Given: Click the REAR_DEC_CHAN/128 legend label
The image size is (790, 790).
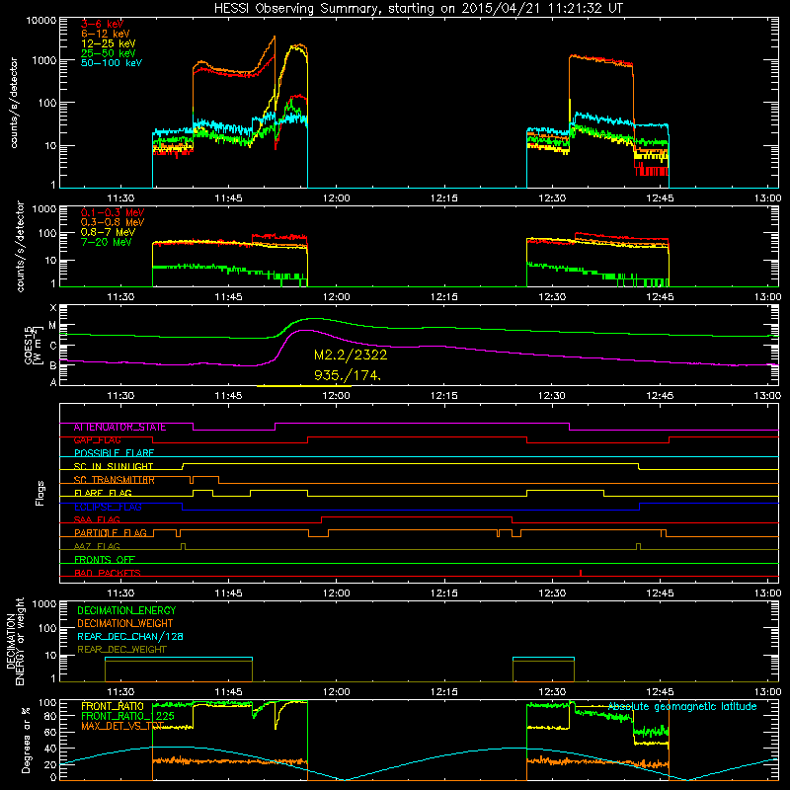Looking at the screenshot, I should [x=130, y=637].
